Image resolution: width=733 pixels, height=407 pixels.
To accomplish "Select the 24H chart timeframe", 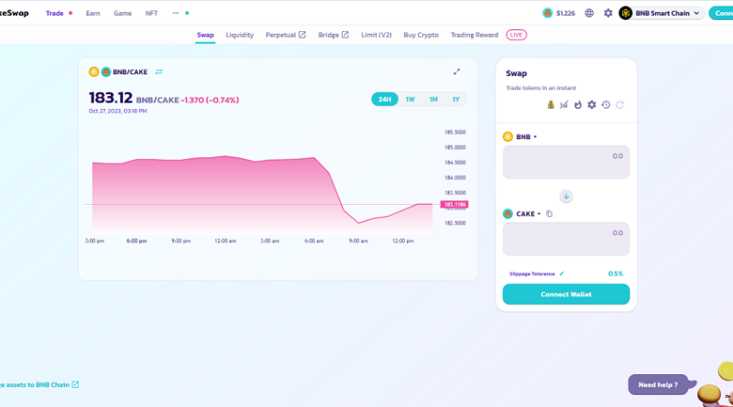I will (x=384, y=99).
